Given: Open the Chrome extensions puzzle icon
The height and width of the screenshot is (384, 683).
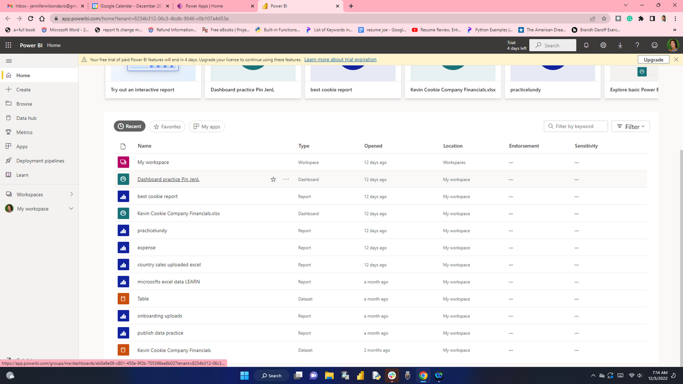Looking at the screenshot, I should tap(641, 19).
